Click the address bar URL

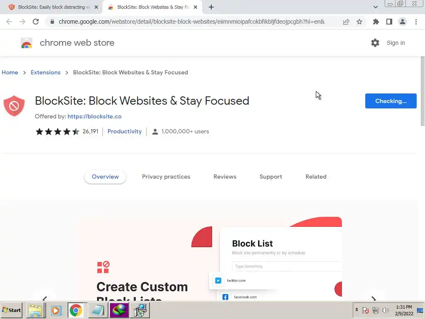tap(191, 22)
